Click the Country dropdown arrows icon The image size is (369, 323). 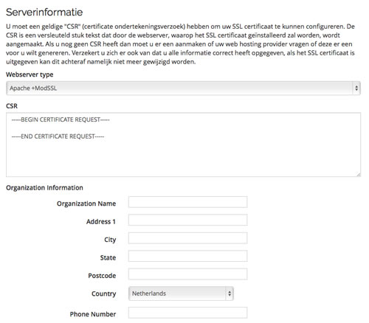pos(230,294)
